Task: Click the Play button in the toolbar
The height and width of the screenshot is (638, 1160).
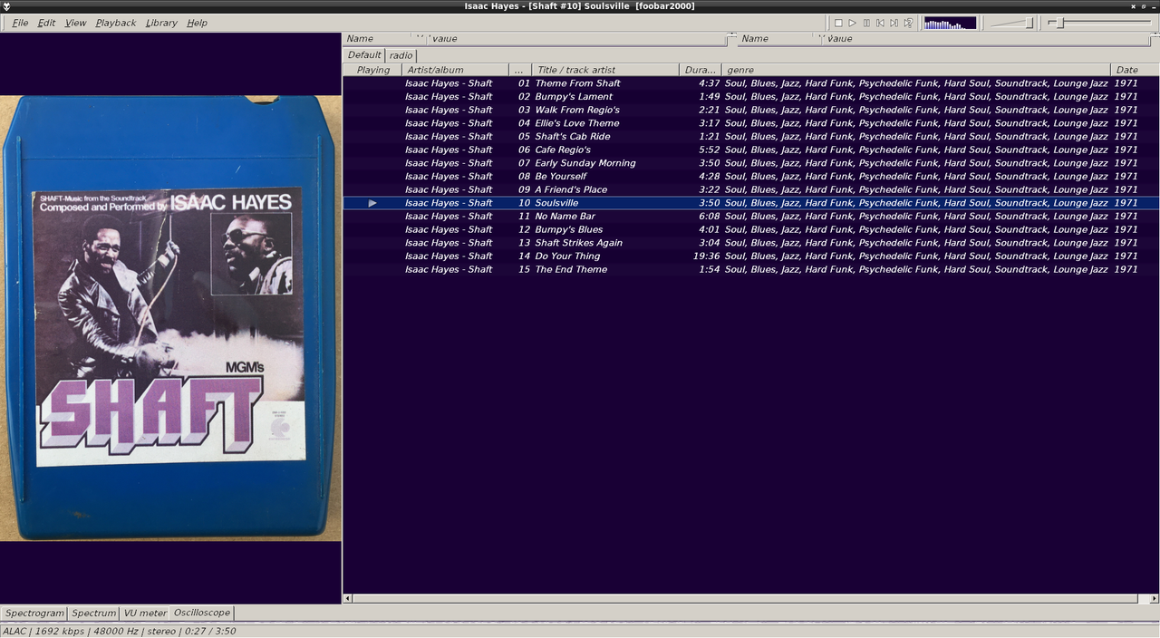Action: [x=852, y=23]
